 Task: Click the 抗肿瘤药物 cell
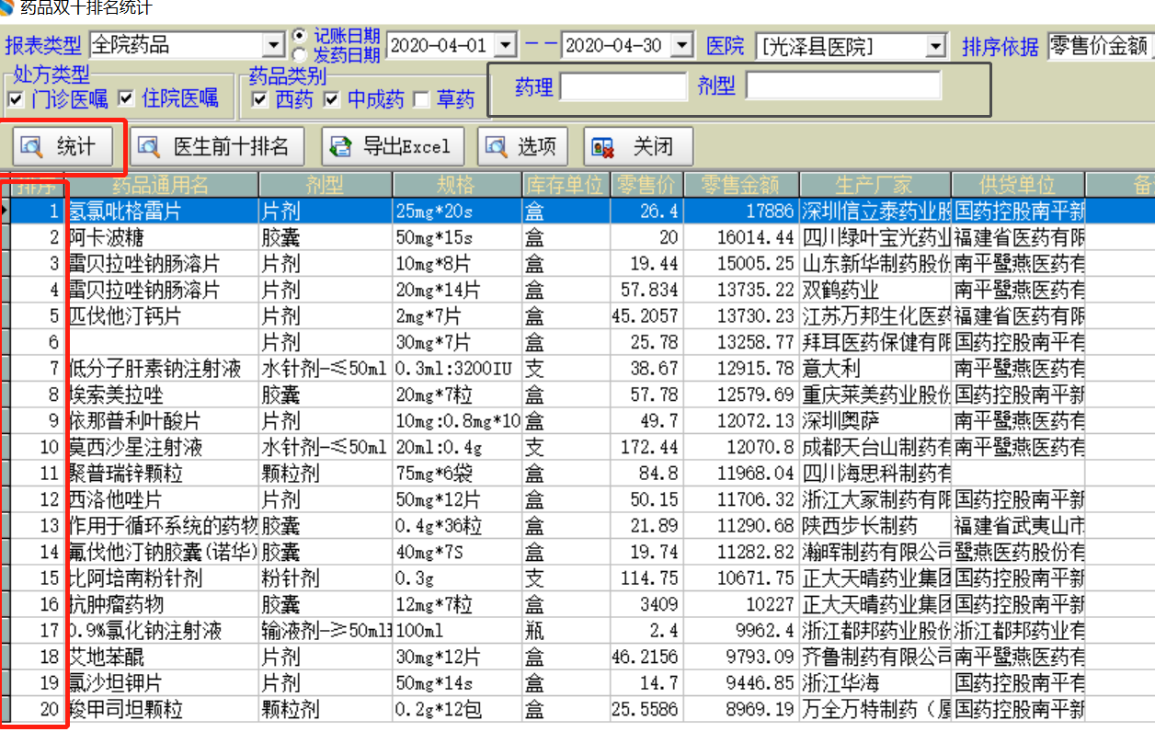[162, 604]
